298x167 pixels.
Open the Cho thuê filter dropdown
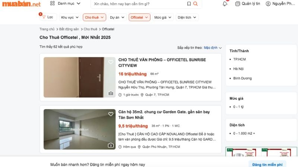click(x=94, y=17)
